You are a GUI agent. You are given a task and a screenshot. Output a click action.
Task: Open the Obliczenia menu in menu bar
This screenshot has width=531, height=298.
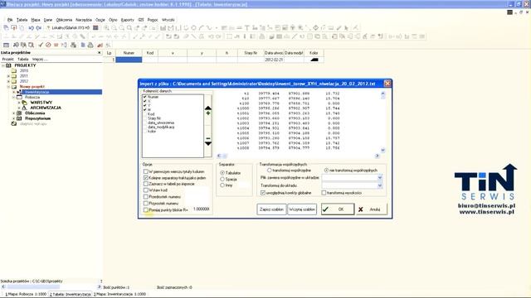(x=64, y=20)
